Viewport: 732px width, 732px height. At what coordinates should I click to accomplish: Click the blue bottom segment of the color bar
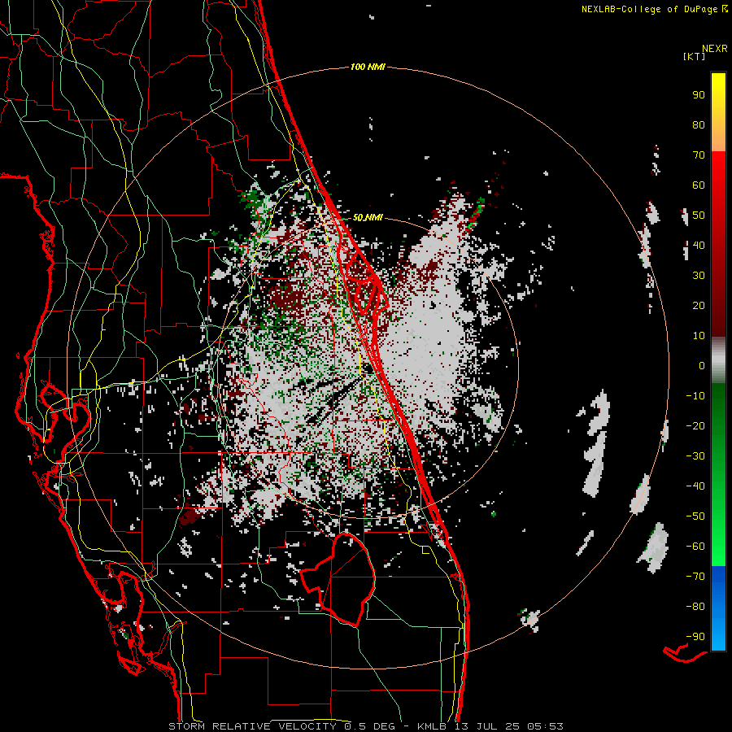click(x=718, y=608)
